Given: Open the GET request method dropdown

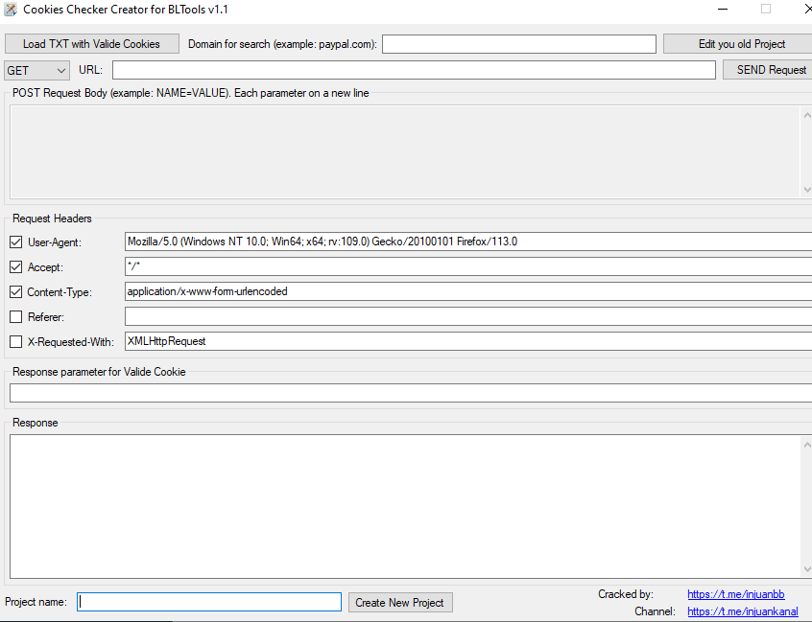Looking at the screenshot, I should (x=36, y=70).
